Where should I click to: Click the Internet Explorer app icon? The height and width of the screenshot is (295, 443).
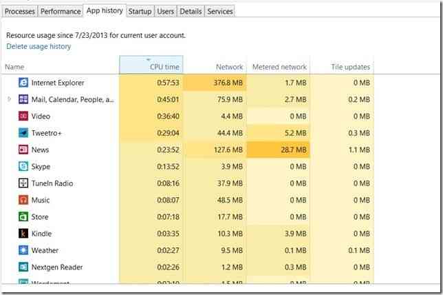(23, 83)
